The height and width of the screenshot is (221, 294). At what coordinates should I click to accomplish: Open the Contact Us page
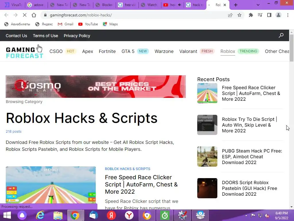click(x=16, y=36)
